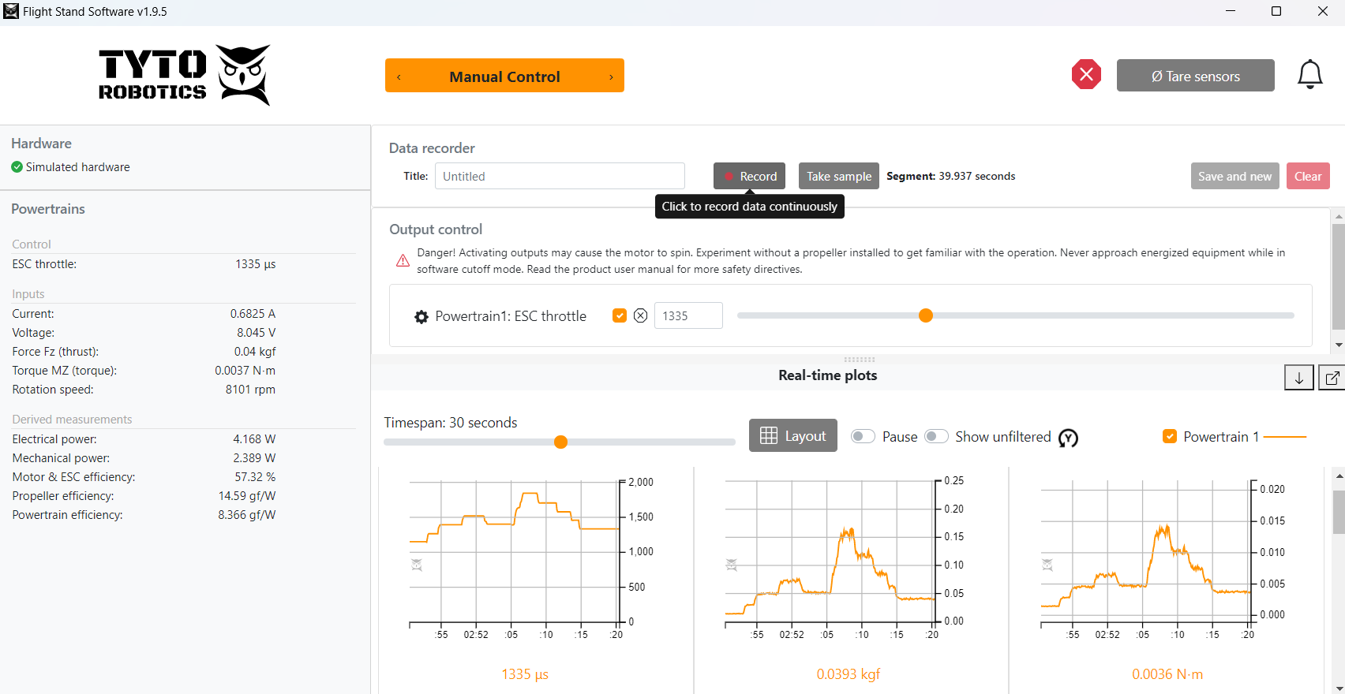The height and width of the screenshot is (694, 1345).
Task: Collapse real-time plots with down arrow
Action: click(1298, 378)
